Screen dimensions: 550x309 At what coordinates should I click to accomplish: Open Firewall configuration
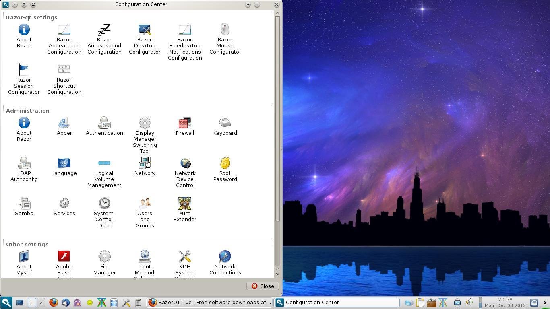point(185,126)
